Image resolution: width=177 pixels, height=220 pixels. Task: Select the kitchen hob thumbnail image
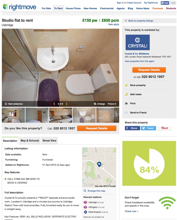pos(61,115)
